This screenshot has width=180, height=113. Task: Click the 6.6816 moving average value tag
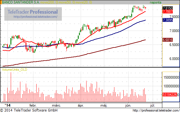[168, 40]
